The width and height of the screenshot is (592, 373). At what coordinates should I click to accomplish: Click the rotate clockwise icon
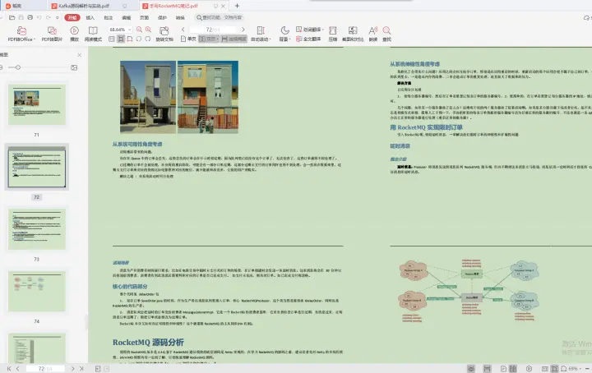(148, 39)
